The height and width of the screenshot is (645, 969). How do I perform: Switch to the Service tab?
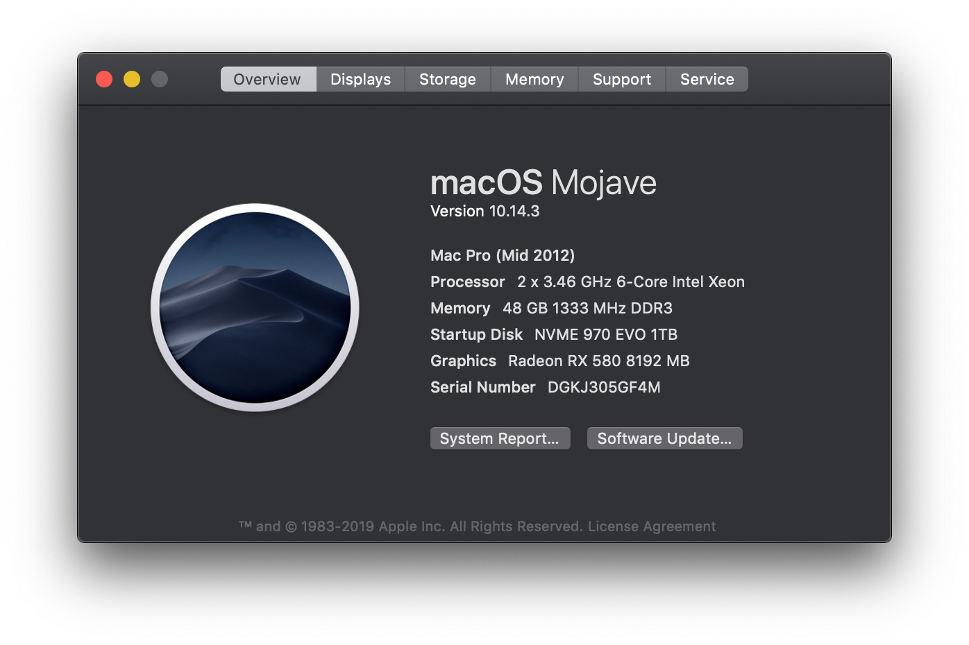[x=707, y=79]
